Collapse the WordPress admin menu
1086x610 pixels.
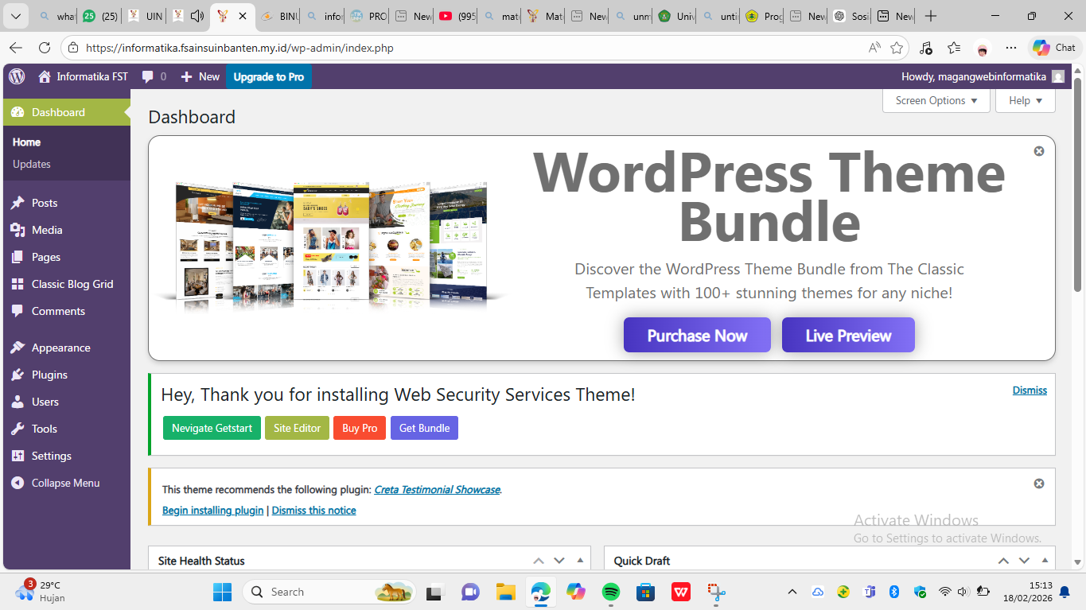pyautogui.click(x=67, y=483)
